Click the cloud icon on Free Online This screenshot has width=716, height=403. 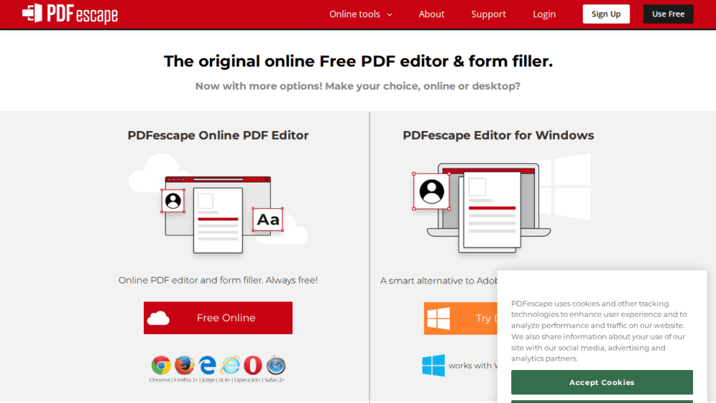tap(158, 318)
